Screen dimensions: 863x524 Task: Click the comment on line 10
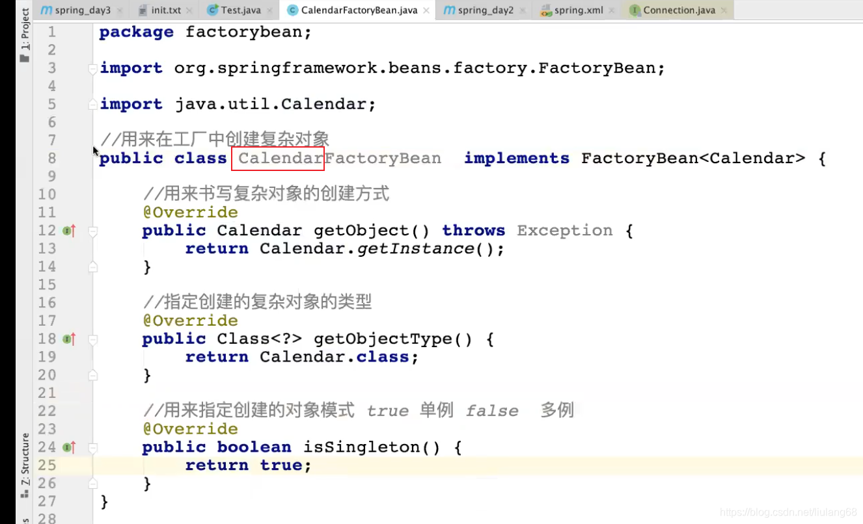click(x=266, y=194)
